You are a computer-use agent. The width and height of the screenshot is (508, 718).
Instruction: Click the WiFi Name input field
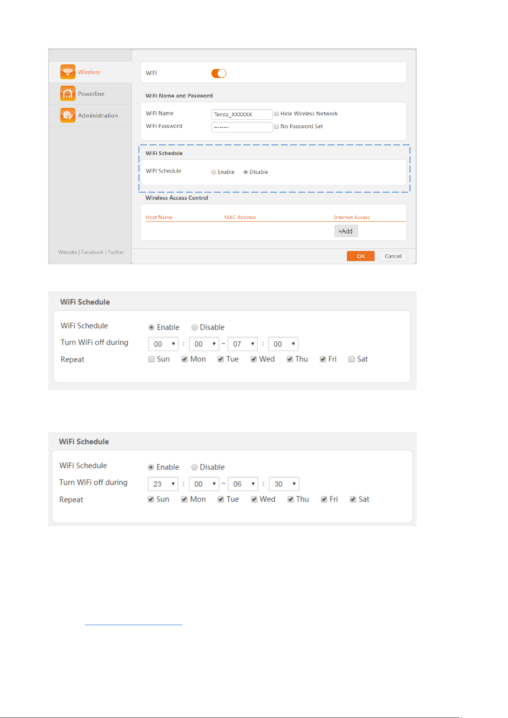pyautogui.click(x=242, y=114)
